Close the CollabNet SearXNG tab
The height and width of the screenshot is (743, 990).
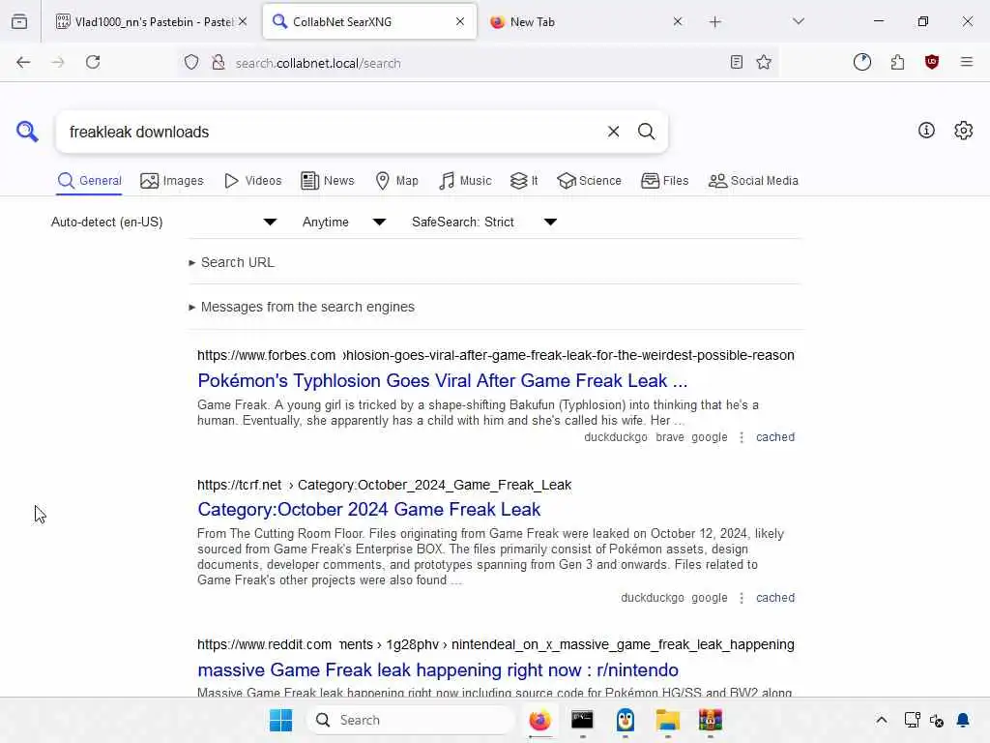tap(459, 21)
